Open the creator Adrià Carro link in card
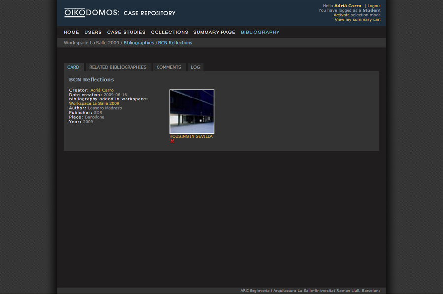 coord(102,90)
